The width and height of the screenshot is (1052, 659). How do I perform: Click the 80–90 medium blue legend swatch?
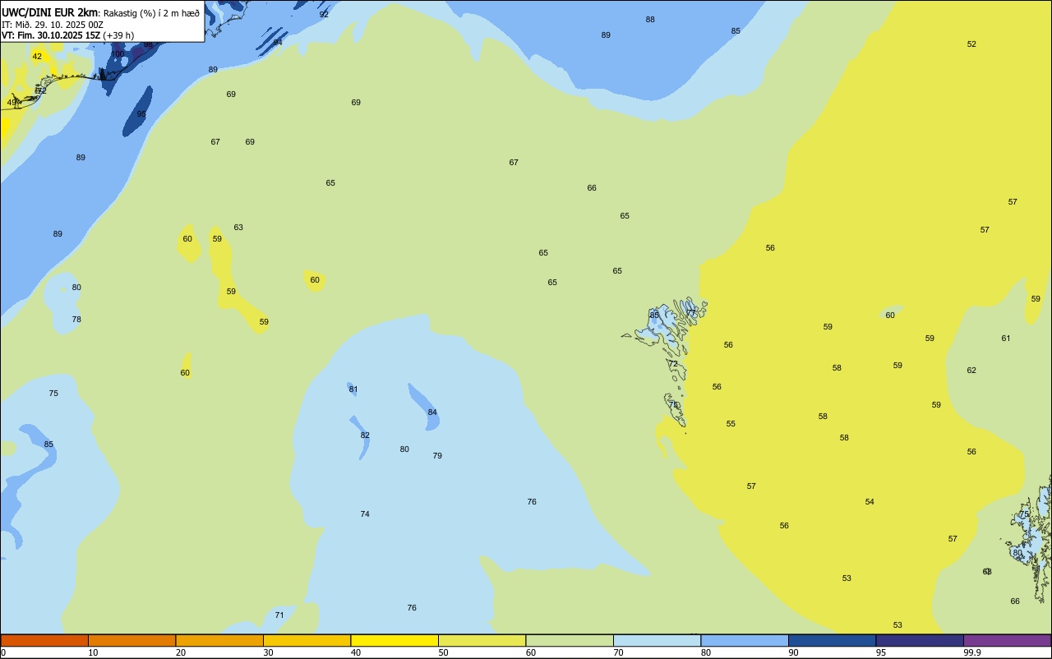pos(745,640)
